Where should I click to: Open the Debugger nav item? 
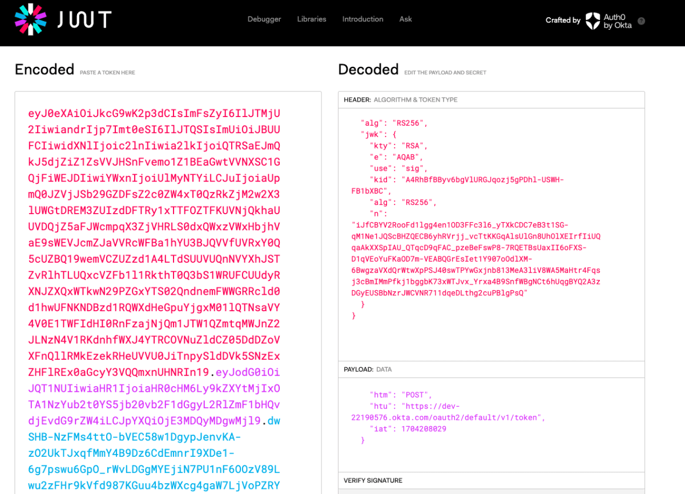[x=264, y=19]
